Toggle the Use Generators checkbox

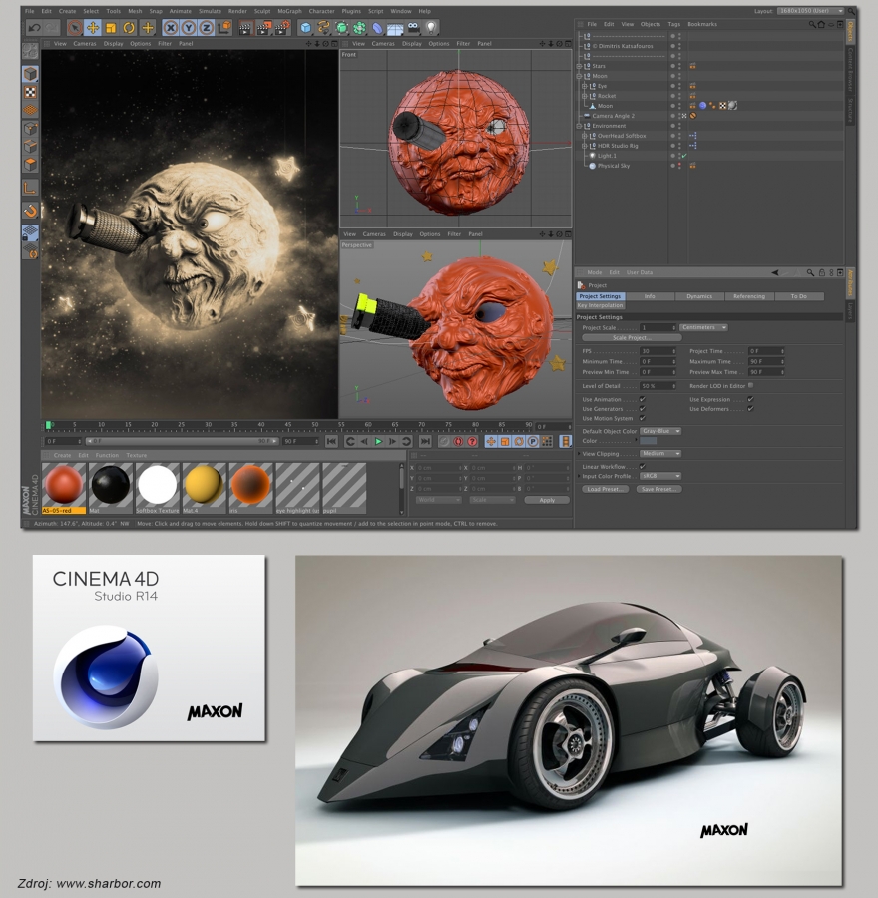click(x=642, y=409)
